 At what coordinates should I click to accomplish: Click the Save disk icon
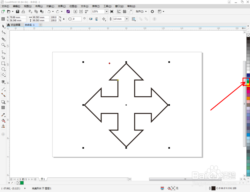click(x=17, y=11)
